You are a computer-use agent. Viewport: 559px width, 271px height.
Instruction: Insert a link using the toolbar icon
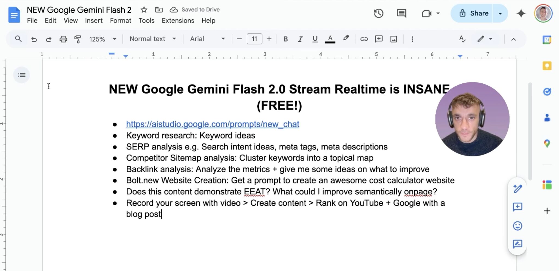pyautogui.click(x=364, y=39)
